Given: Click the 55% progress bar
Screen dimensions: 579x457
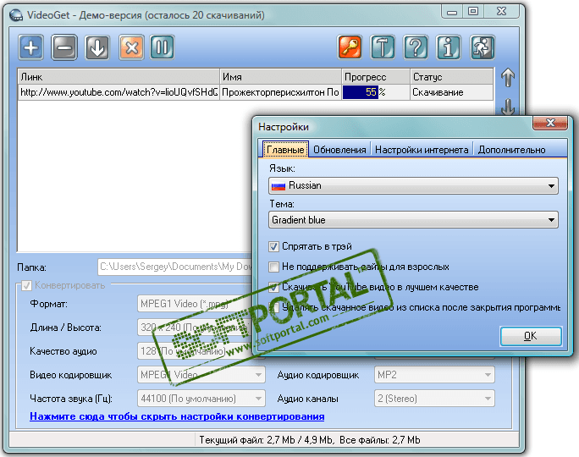Looking at the screenshot, I should (x=376, y=92).
